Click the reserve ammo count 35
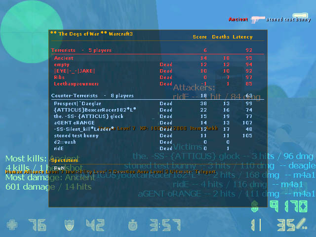Screen dimensions: 316x237 point(285,225)
